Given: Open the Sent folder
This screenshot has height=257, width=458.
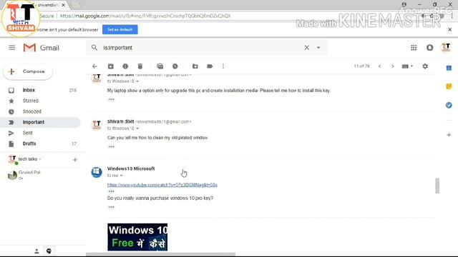Looking at the screenshot, I should 40,133.
